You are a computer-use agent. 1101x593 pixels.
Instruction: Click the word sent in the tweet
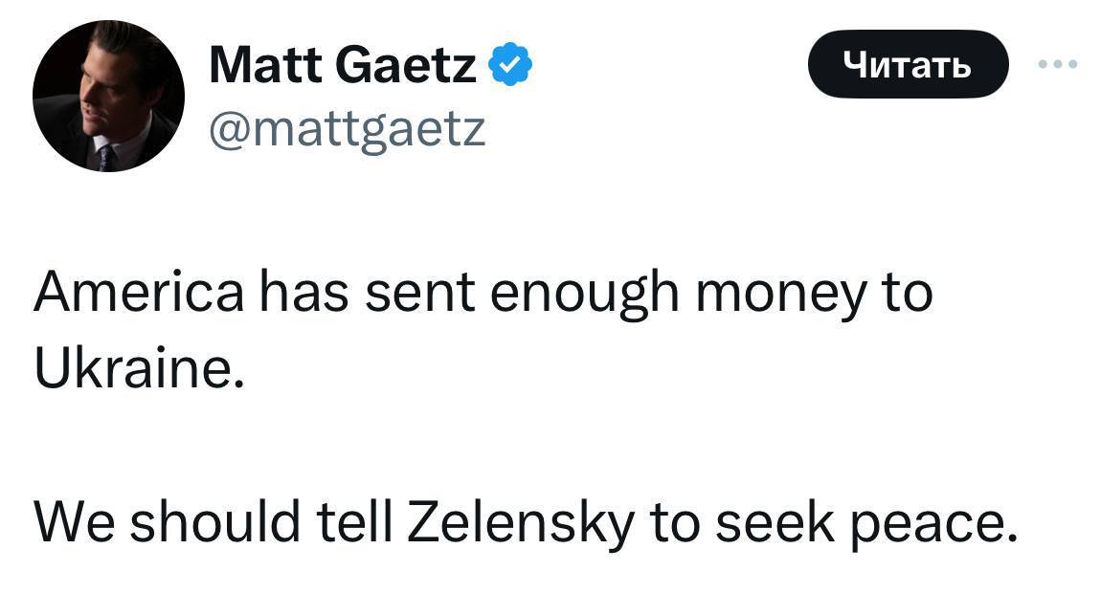tap(419, 294)
